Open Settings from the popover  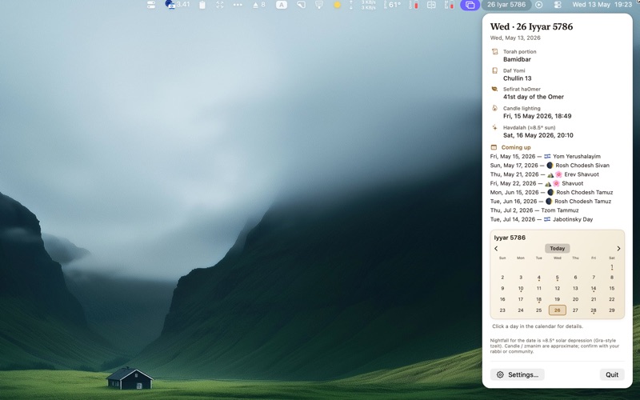[517, 374]
